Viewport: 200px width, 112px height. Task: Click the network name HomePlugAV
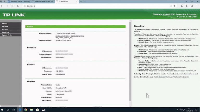(60, 57)
